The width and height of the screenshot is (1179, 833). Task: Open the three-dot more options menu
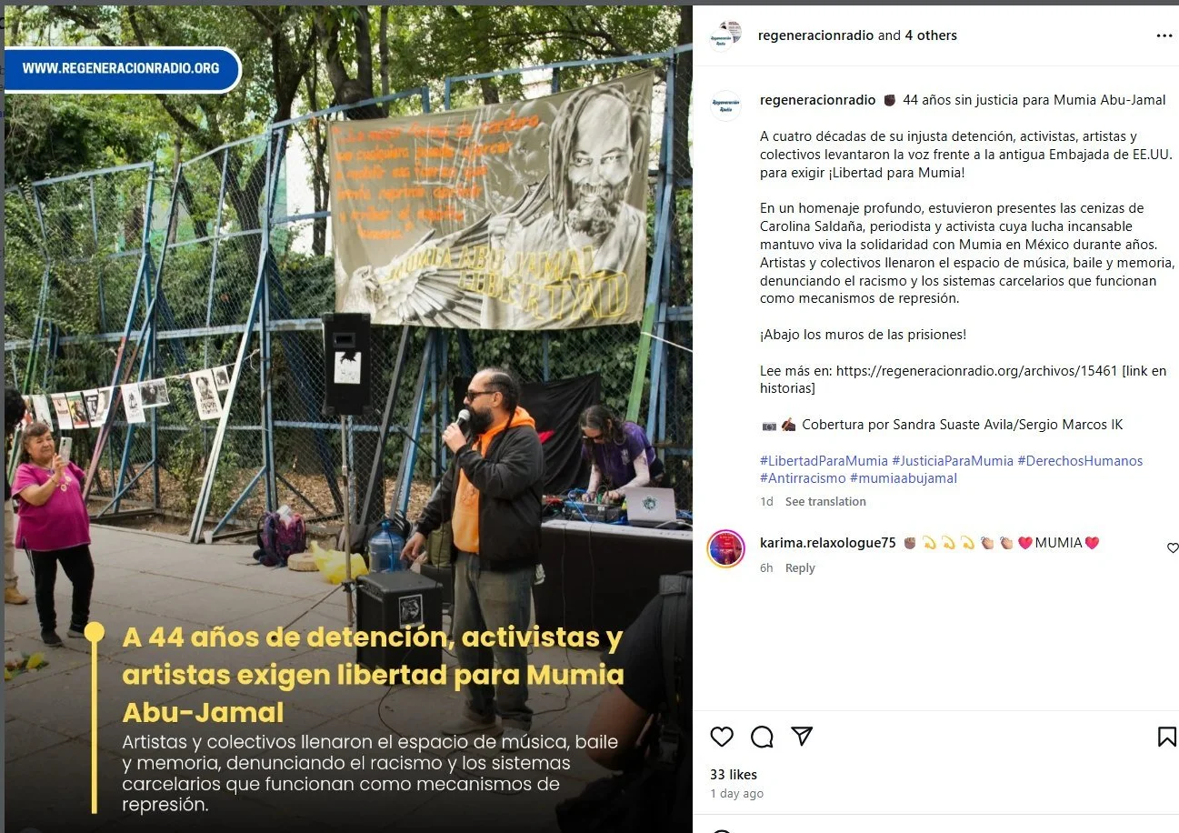[x=1164, y=35]
